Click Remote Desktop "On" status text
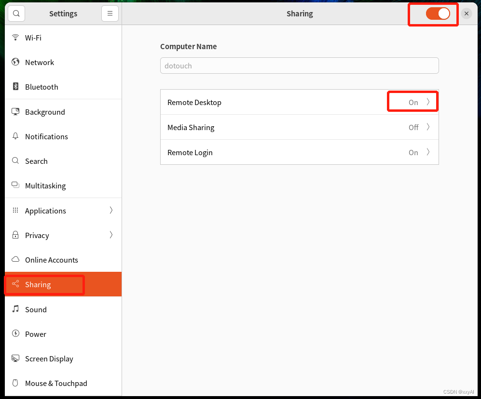This screenshot has width=481, height=399. [413, 102]
